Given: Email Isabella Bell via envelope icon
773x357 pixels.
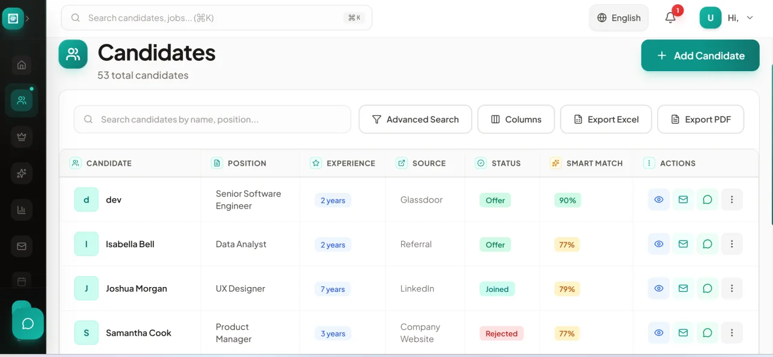Looking at the screenshot, I should pos(683,244).
